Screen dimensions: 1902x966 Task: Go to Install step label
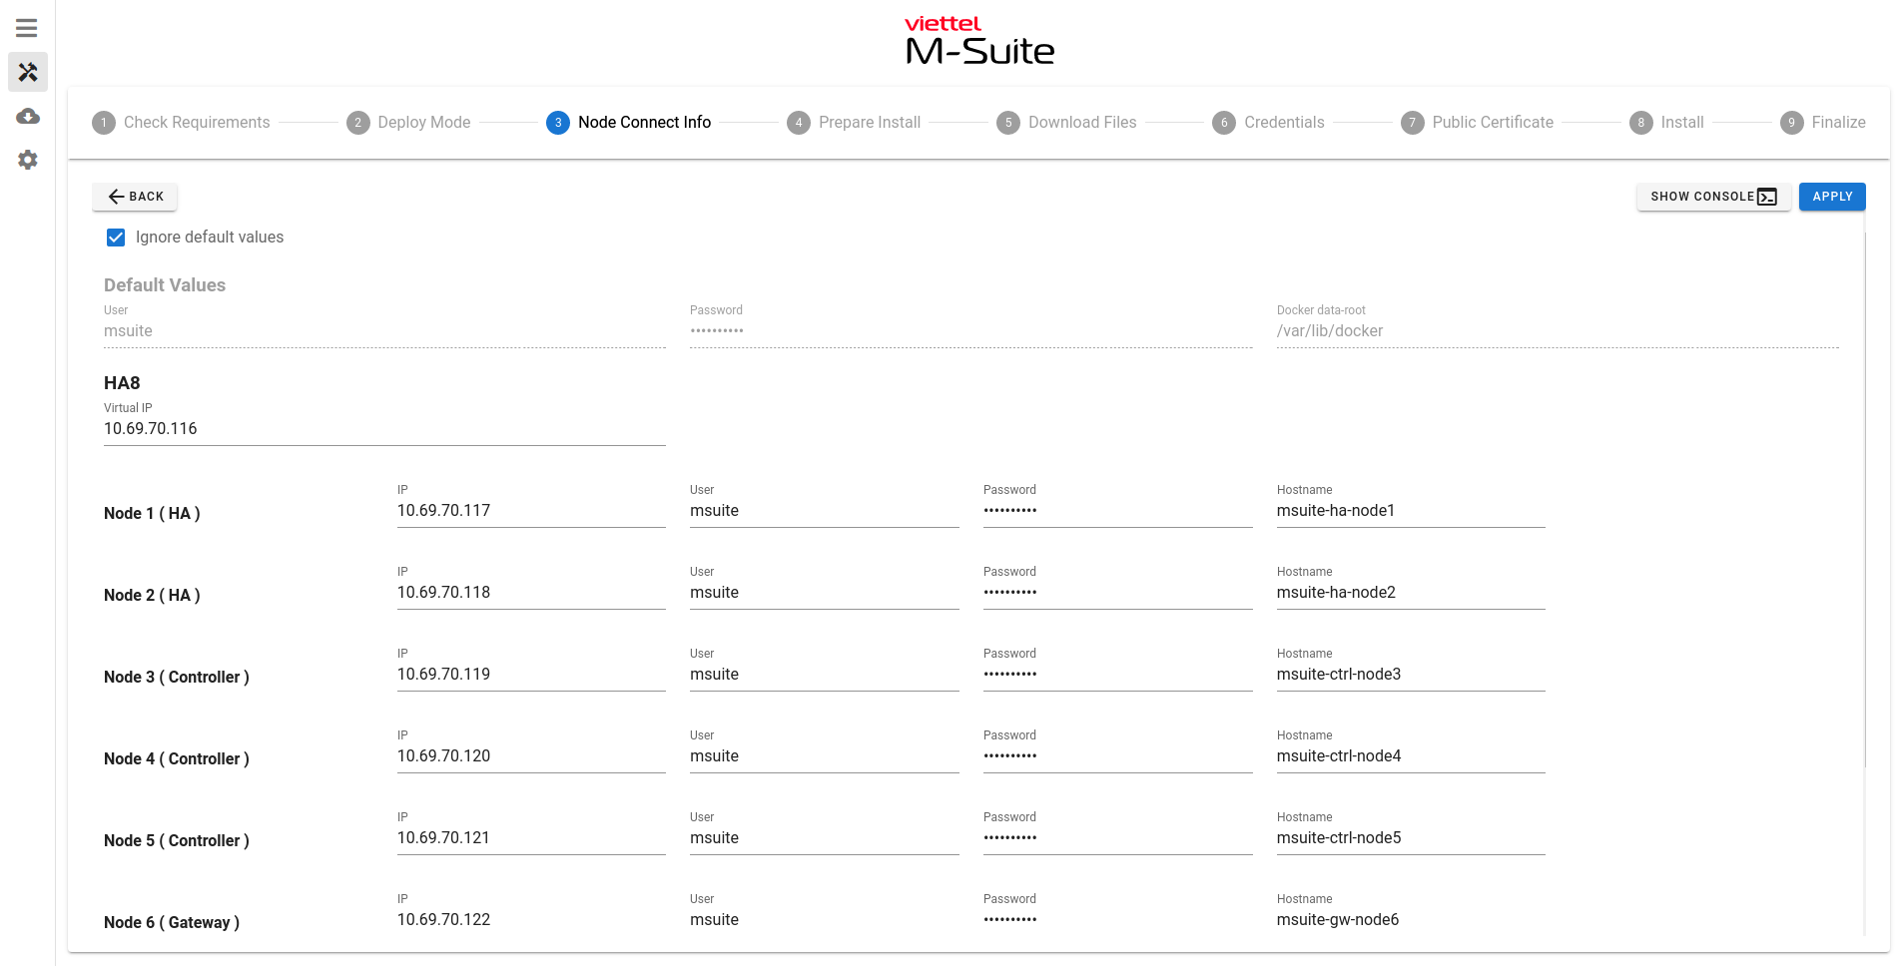[1682, 123]
